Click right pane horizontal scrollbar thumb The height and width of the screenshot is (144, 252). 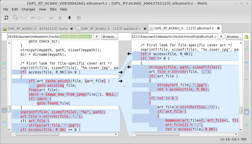pyautogui.click(x=158, y=134)
